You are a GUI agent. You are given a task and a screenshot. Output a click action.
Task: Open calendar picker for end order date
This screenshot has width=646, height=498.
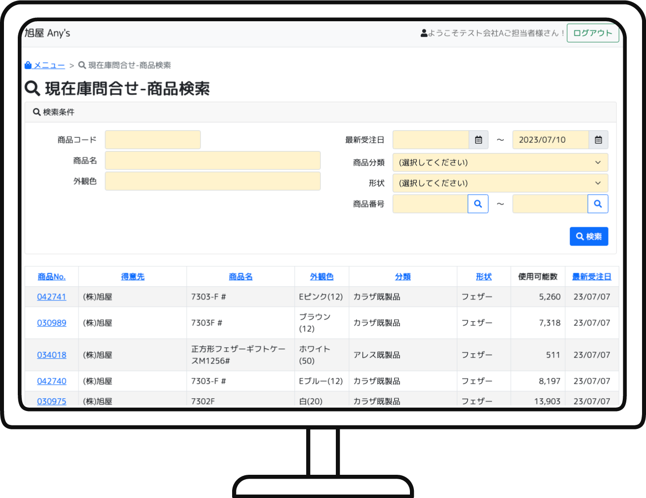point(598,140)
